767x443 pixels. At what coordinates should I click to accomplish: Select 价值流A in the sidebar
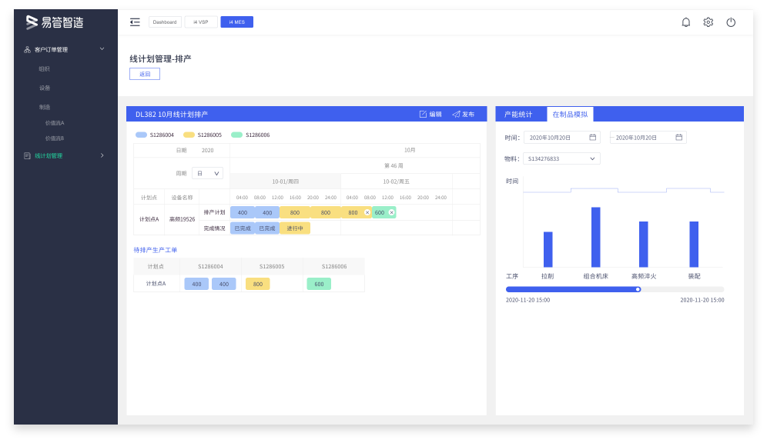[x=55, y=123]
